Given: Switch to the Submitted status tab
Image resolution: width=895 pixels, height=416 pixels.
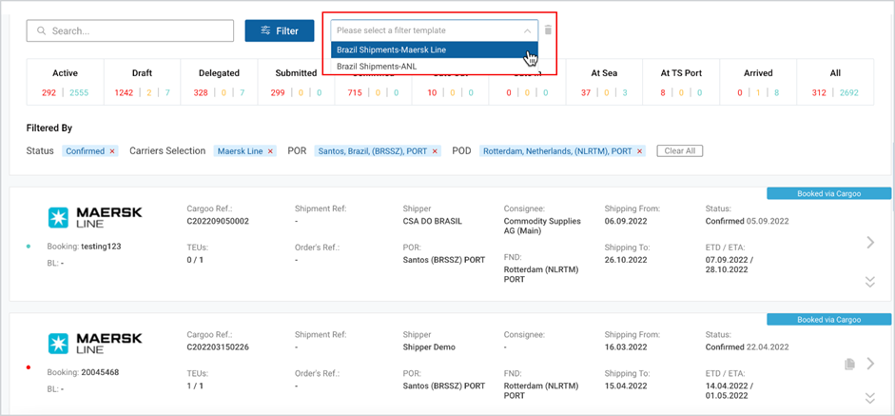Looking at the screenshot, I should [296, 82].
